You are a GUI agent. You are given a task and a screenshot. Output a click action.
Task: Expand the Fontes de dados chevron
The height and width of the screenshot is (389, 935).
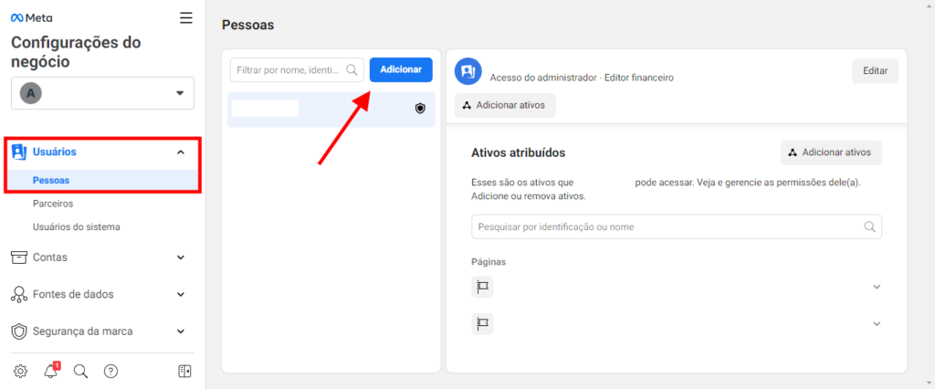point(181,294)
